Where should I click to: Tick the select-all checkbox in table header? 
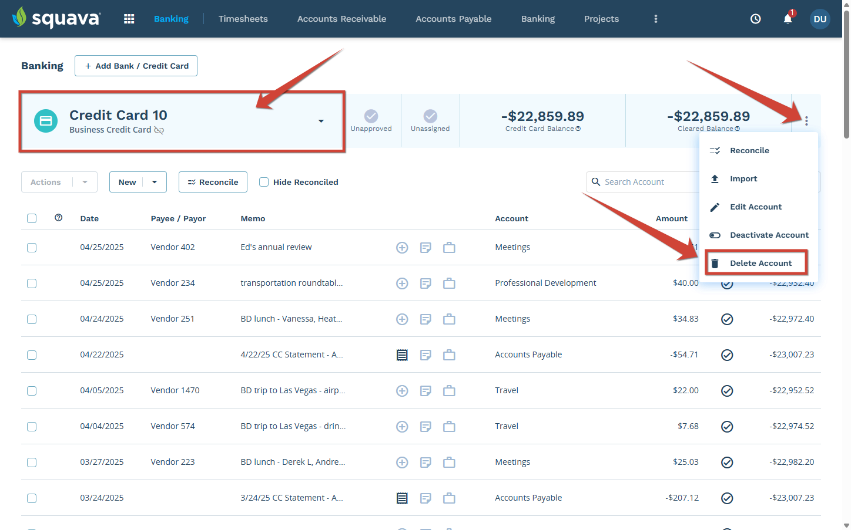tap(32, 218)
